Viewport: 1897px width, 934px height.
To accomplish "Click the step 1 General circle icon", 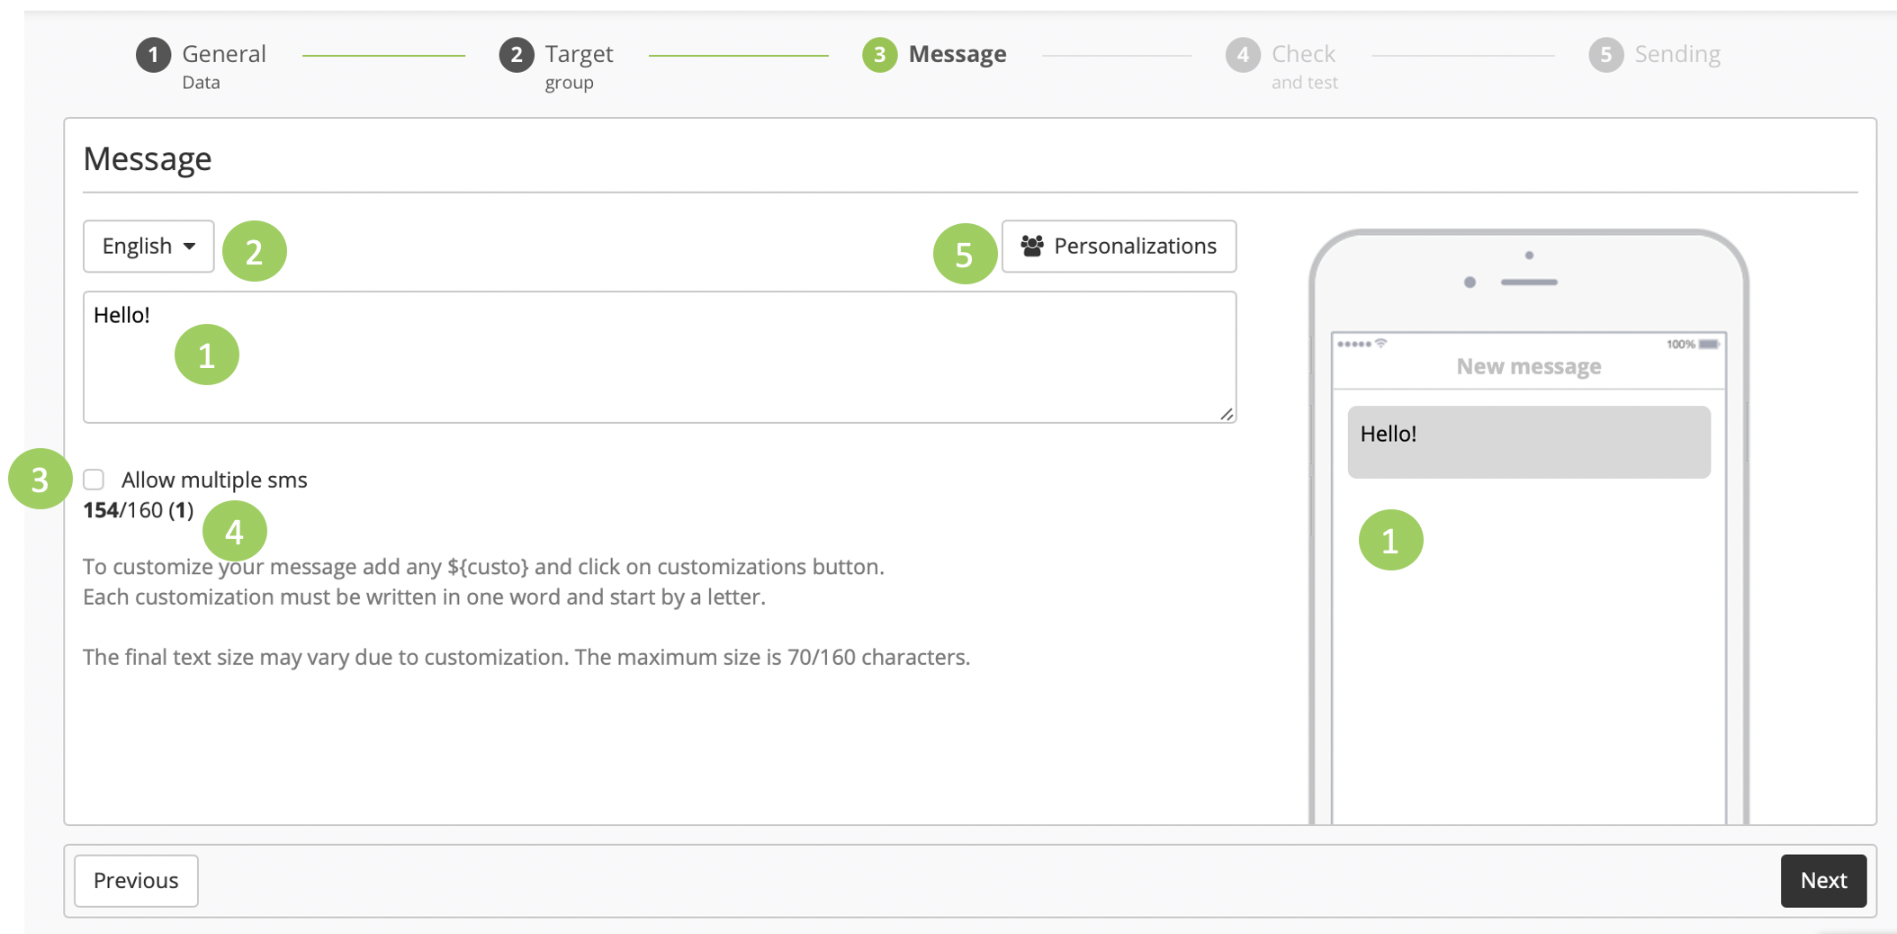I will coord(153,55).
